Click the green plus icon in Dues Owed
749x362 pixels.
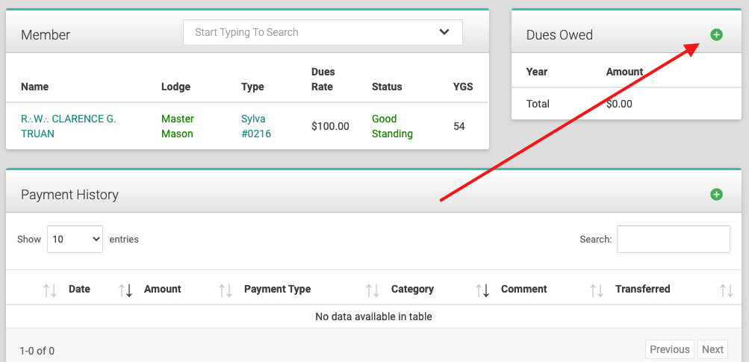(x=716, y=35)
